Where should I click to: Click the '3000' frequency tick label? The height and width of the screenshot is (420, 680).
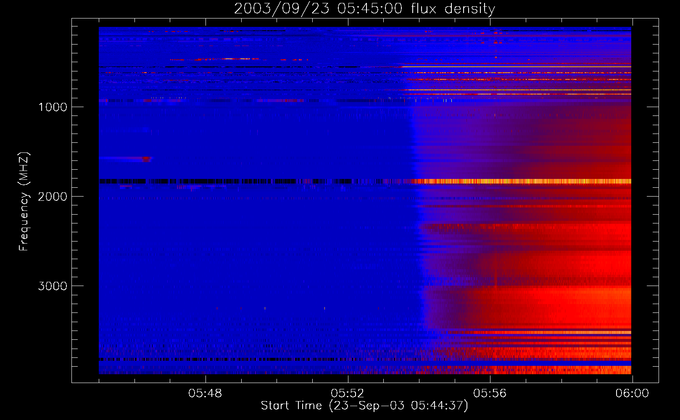[x=53, y=286]
